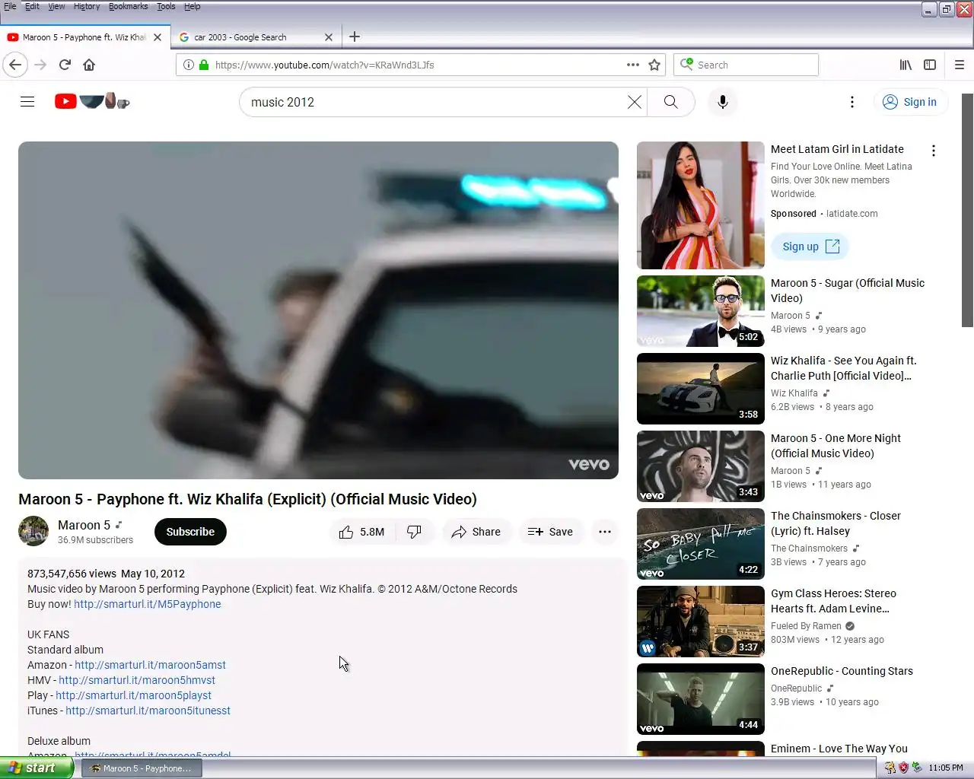The height and width of the screenshot is (779, 974).
Task: Open Maroon 5 channel name link
Action: tap(84, 525)
